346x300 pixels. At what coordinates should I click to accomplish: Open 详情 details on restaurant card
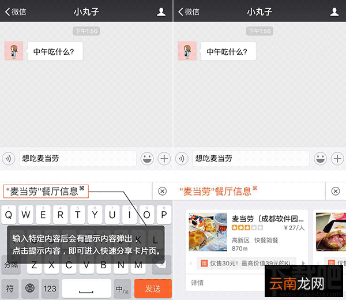(197, 283)
